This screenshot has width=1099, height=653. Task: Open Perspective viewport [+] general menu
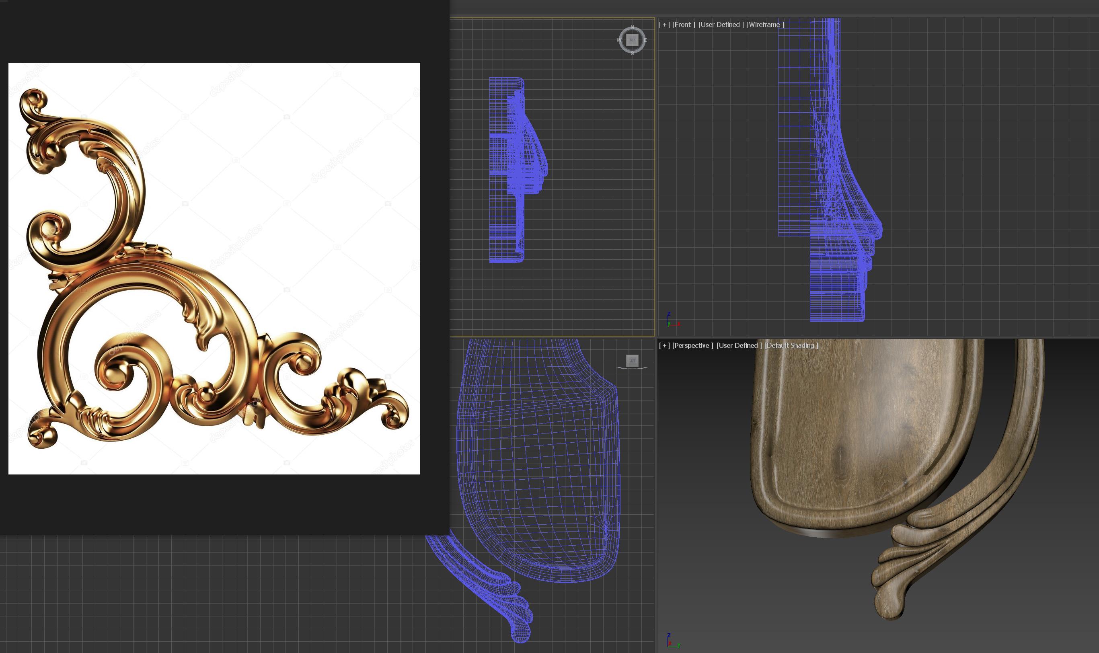(664, 345)
